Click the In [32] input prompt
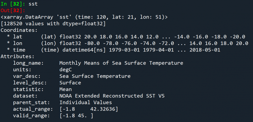Image resolution: width=253 pixels, height=122 pixels. (13, 4)
